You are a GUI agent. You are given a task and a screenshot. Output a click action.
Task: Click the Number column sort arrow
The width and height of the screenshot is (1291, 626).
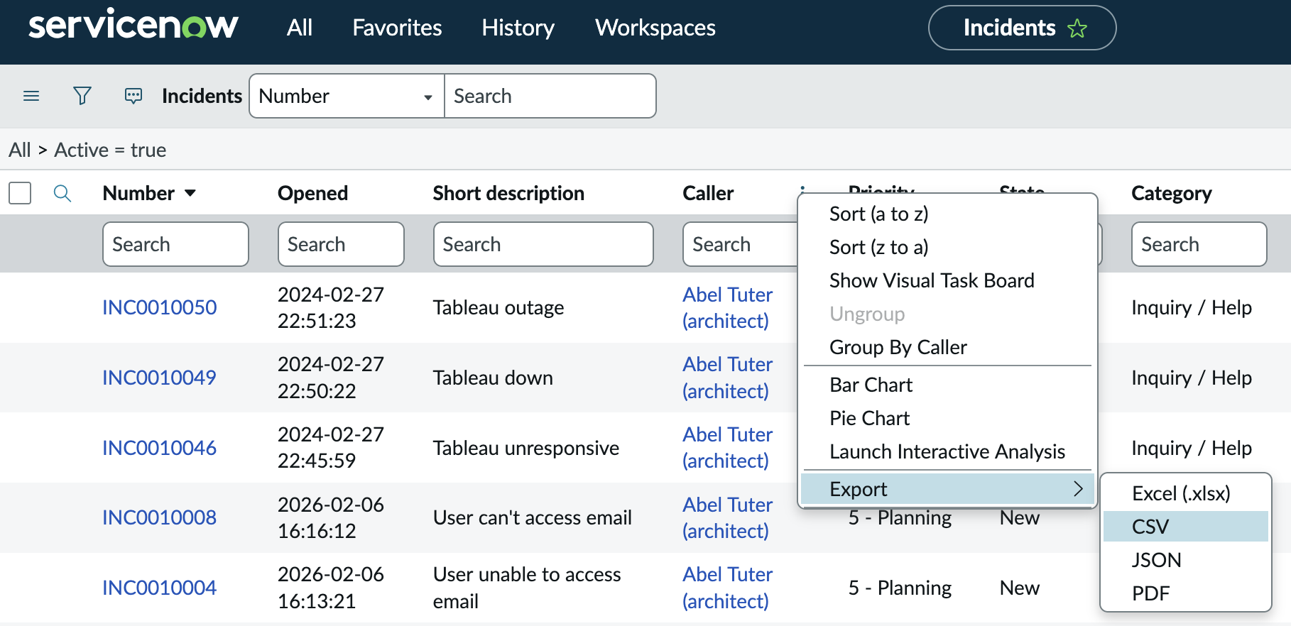(190, 193)
